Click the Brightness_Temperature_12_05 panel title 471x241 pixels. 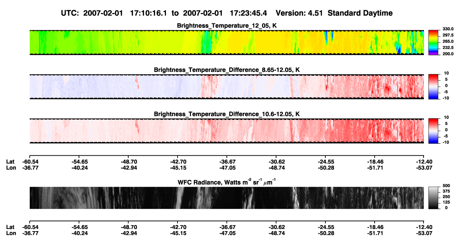227,26
